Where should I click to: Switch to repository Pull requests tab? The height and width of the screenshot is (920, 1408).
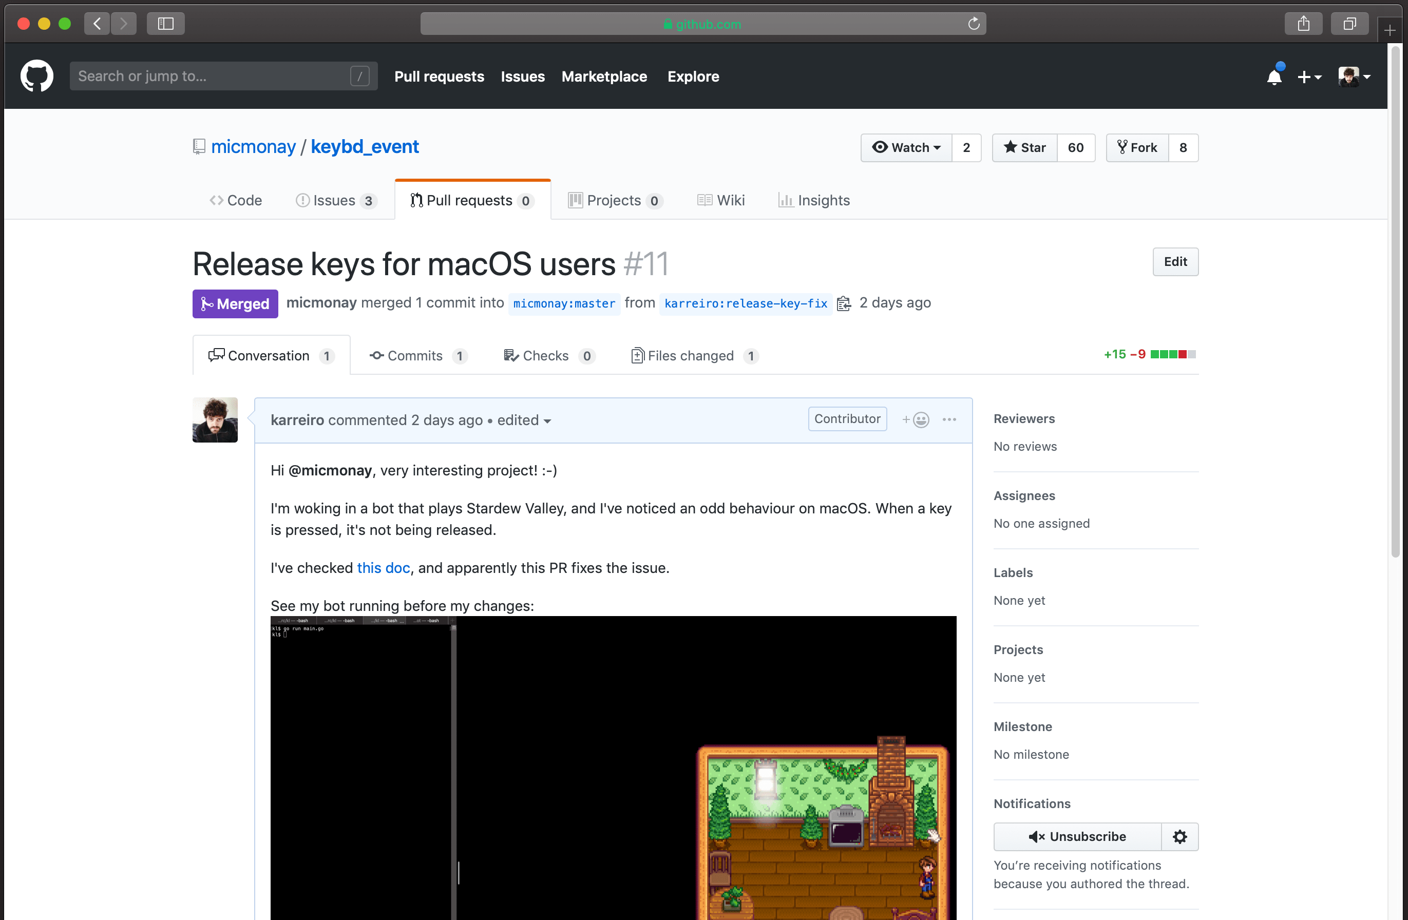tap(472, 200)
